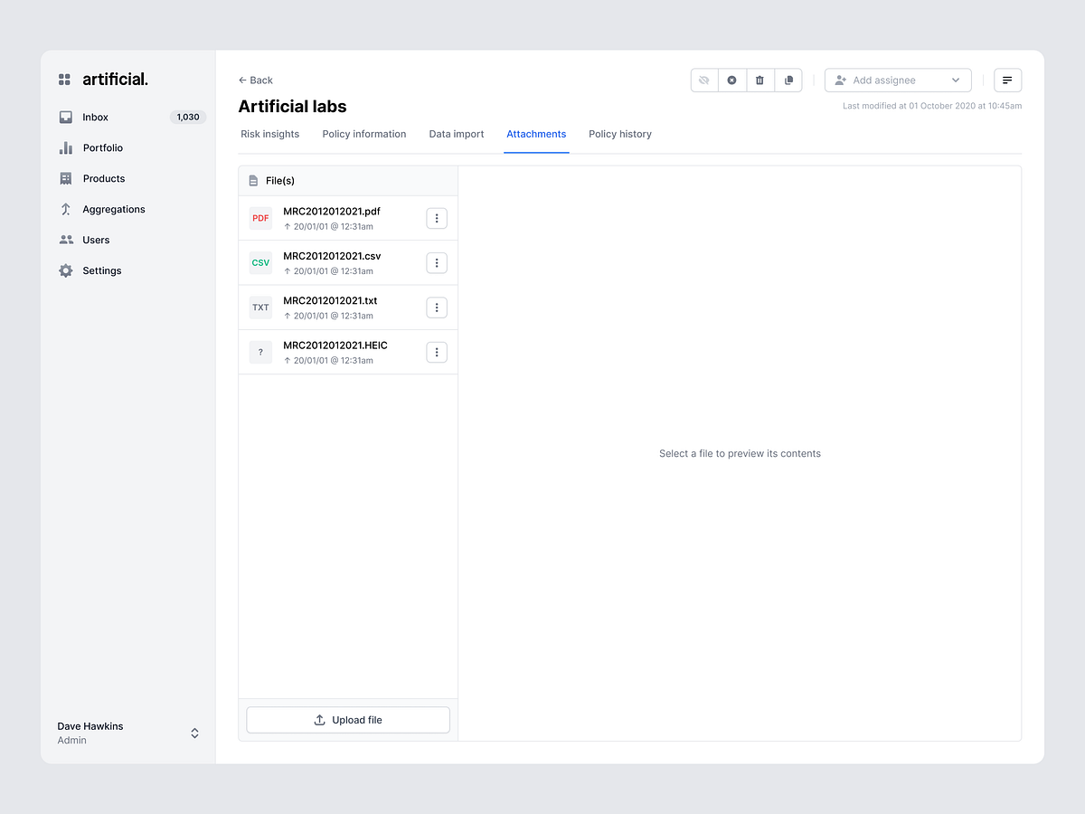Image resolution: width=1085 pixels, height=814 pixels.
Task: Click the Inbox icon in the sidebar
Action: [65, 117]
